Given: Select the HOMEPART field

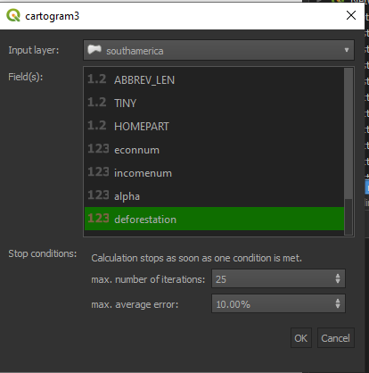Looking at the screenshot, I should point(214,126).
